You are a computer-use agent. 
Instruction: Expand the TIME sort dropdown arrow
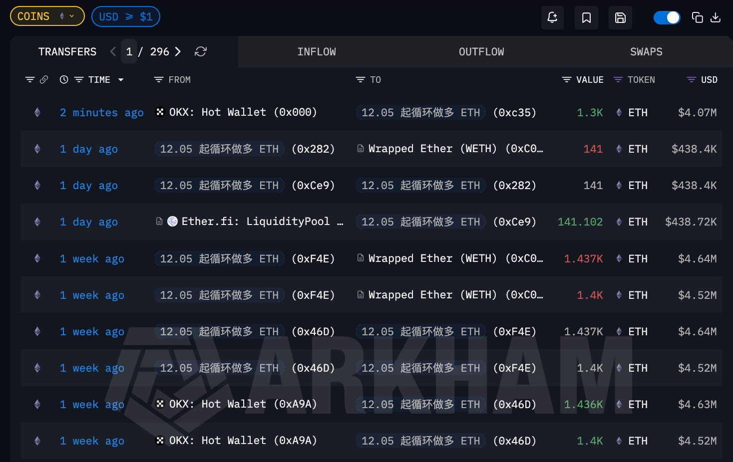pos(121,80)
